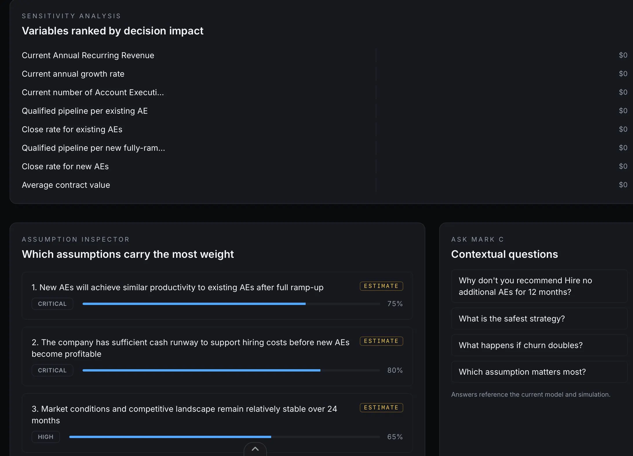Click ESTIMATE badge on cash runway assumption

click(x=381, y=341)
